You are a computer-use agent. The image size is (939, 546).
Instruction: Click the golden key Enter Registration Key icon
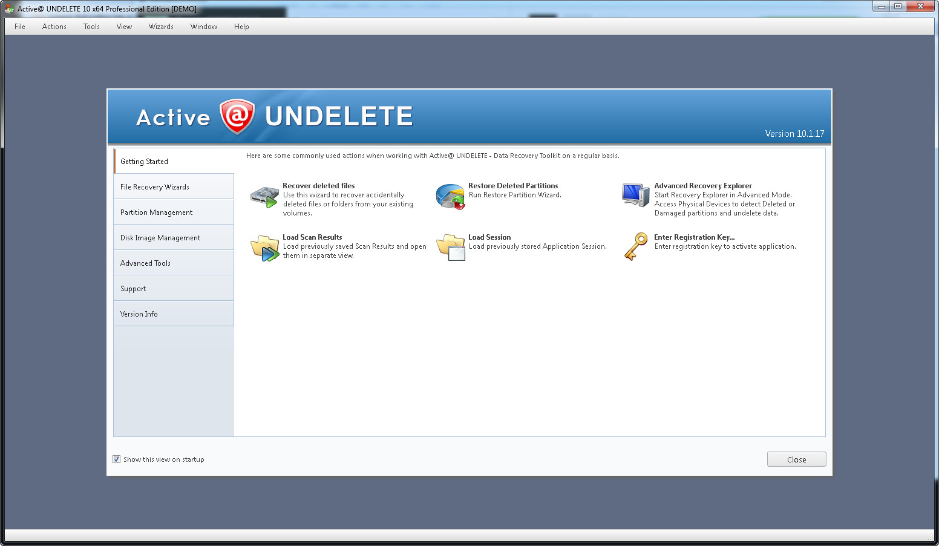[x=635, y=246]
